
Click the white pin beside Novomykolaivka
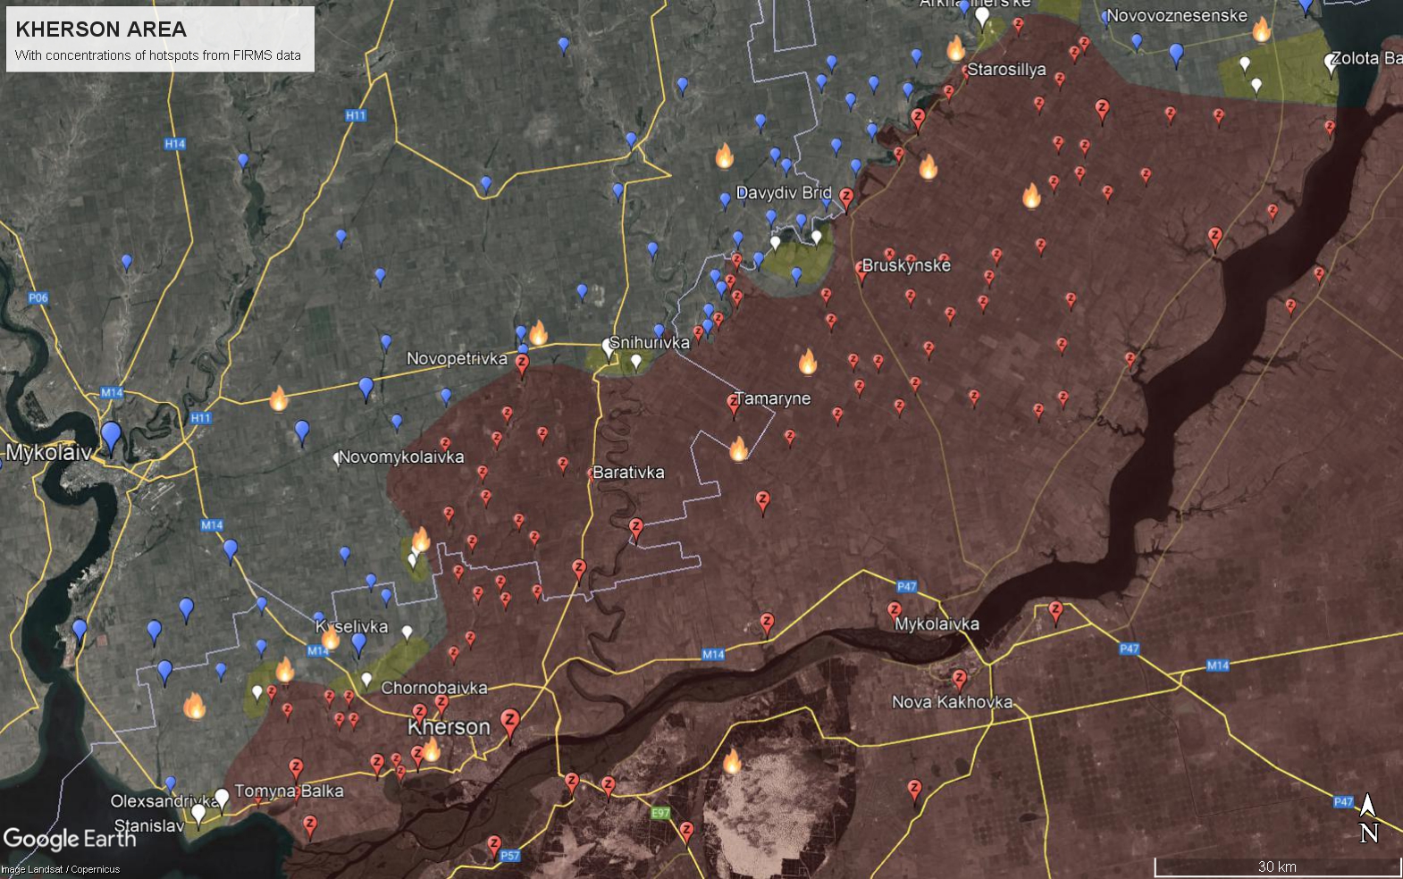point(337,458)
